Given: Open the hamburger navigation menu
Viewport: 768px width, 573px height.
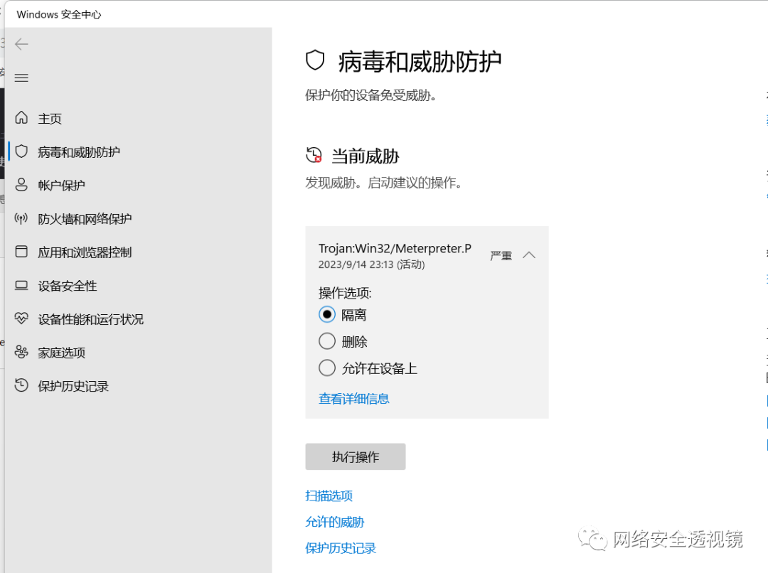Looking at the screenshot, I should click(x=21, y=78).
